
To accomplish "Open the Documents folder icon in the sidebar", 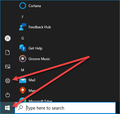I will (8, 52).
